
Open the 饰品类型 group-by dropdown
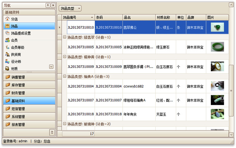click(x=70, y=8)
